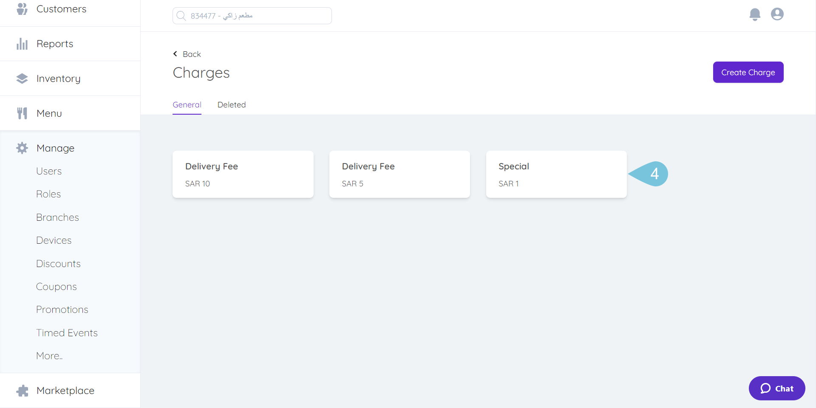Focus the branch search field
This screenshot has width=816, height=408.
coord(252,16)
